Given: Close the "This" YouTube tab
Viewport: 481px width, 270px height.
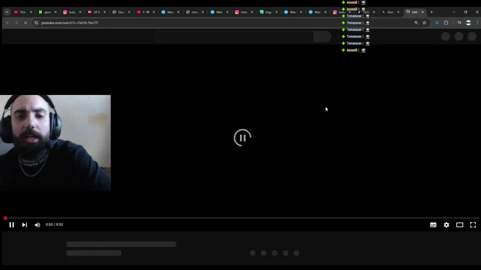Looking at the screenshot, I should coord(31,12).
